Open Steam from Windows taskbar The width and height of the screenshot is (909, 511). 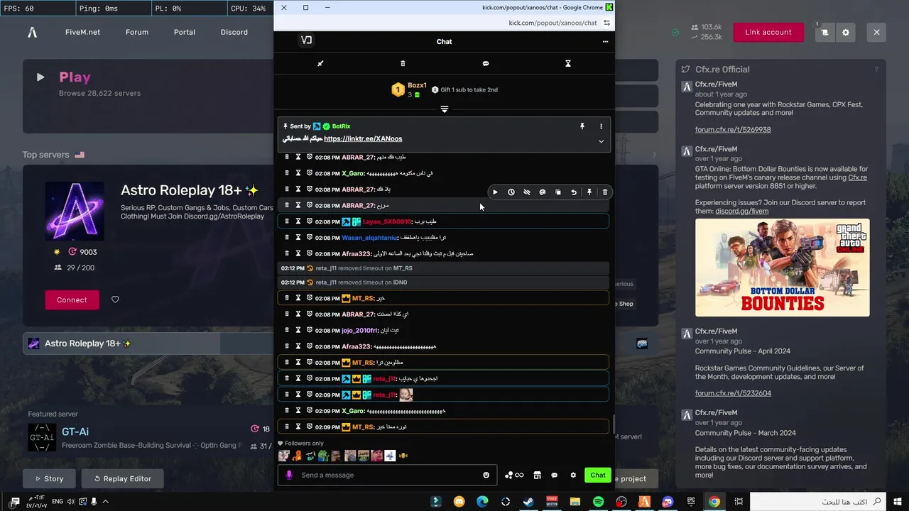tap(528, 502)
